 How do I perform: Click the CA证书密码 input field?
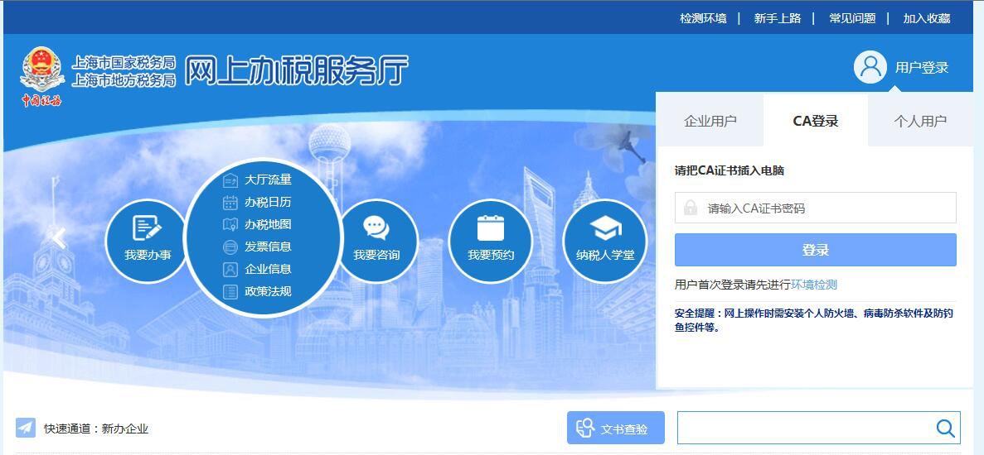coord(825,208)
